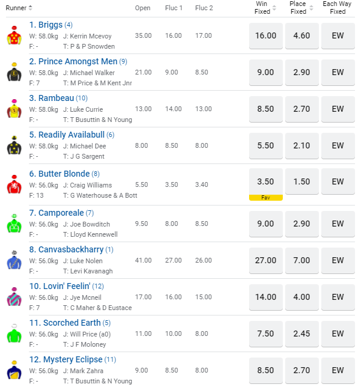Choose Canvasbackharry place odds 7.00
This screenshot has height=387, width=364.
301,260
